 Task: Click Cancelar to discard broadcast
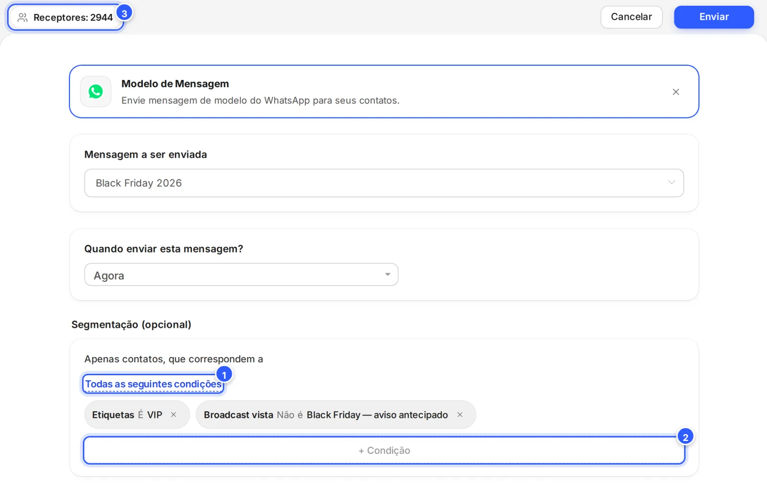tap(631, 17)
